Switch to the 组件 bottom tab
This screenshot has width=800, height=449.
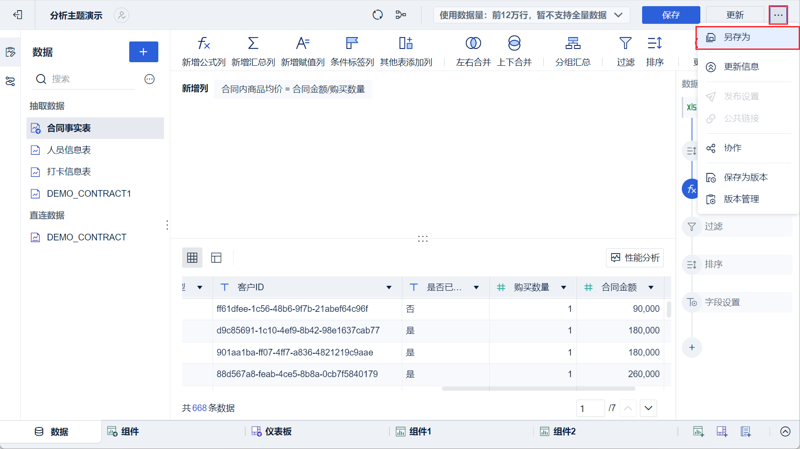pyautogui.click(x=123, y=432)
